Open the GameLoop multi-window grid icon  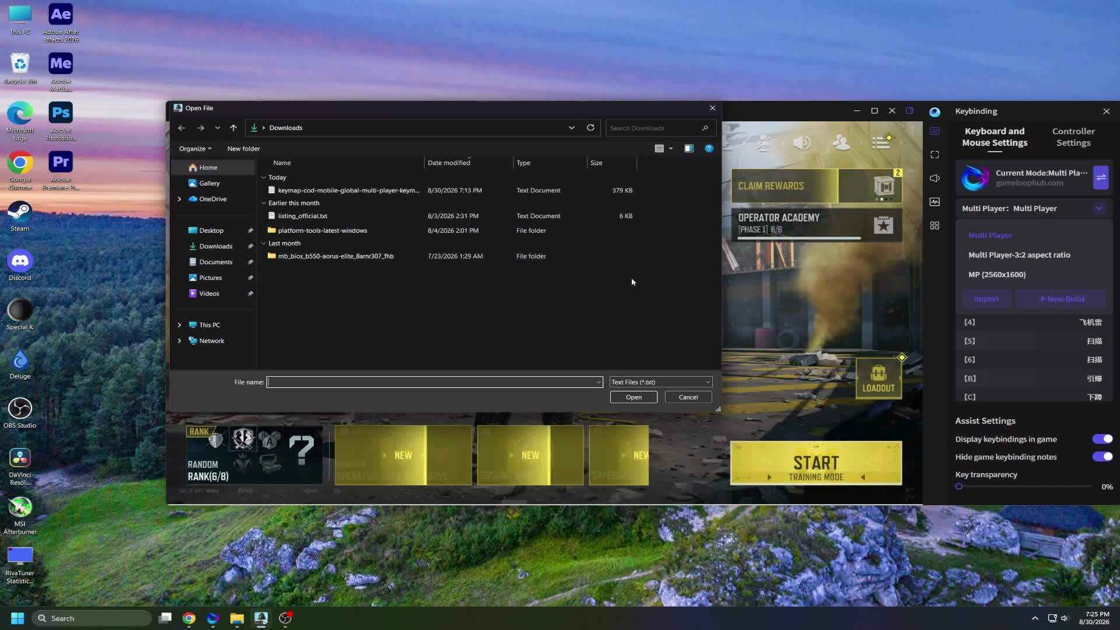935,225
